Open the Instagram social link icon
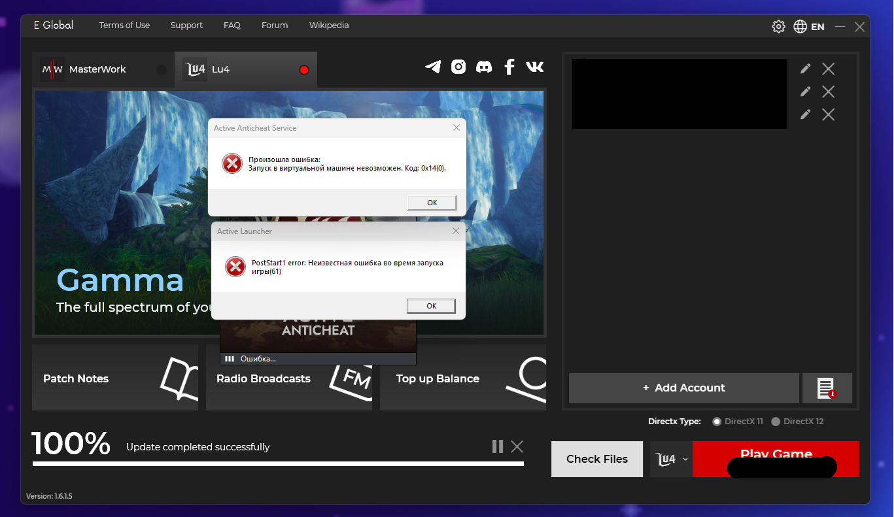The image size is (894, 517). (x=458, y=67)
